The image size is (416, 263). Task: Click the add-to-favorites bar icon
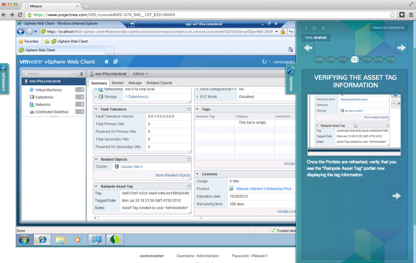47,41
